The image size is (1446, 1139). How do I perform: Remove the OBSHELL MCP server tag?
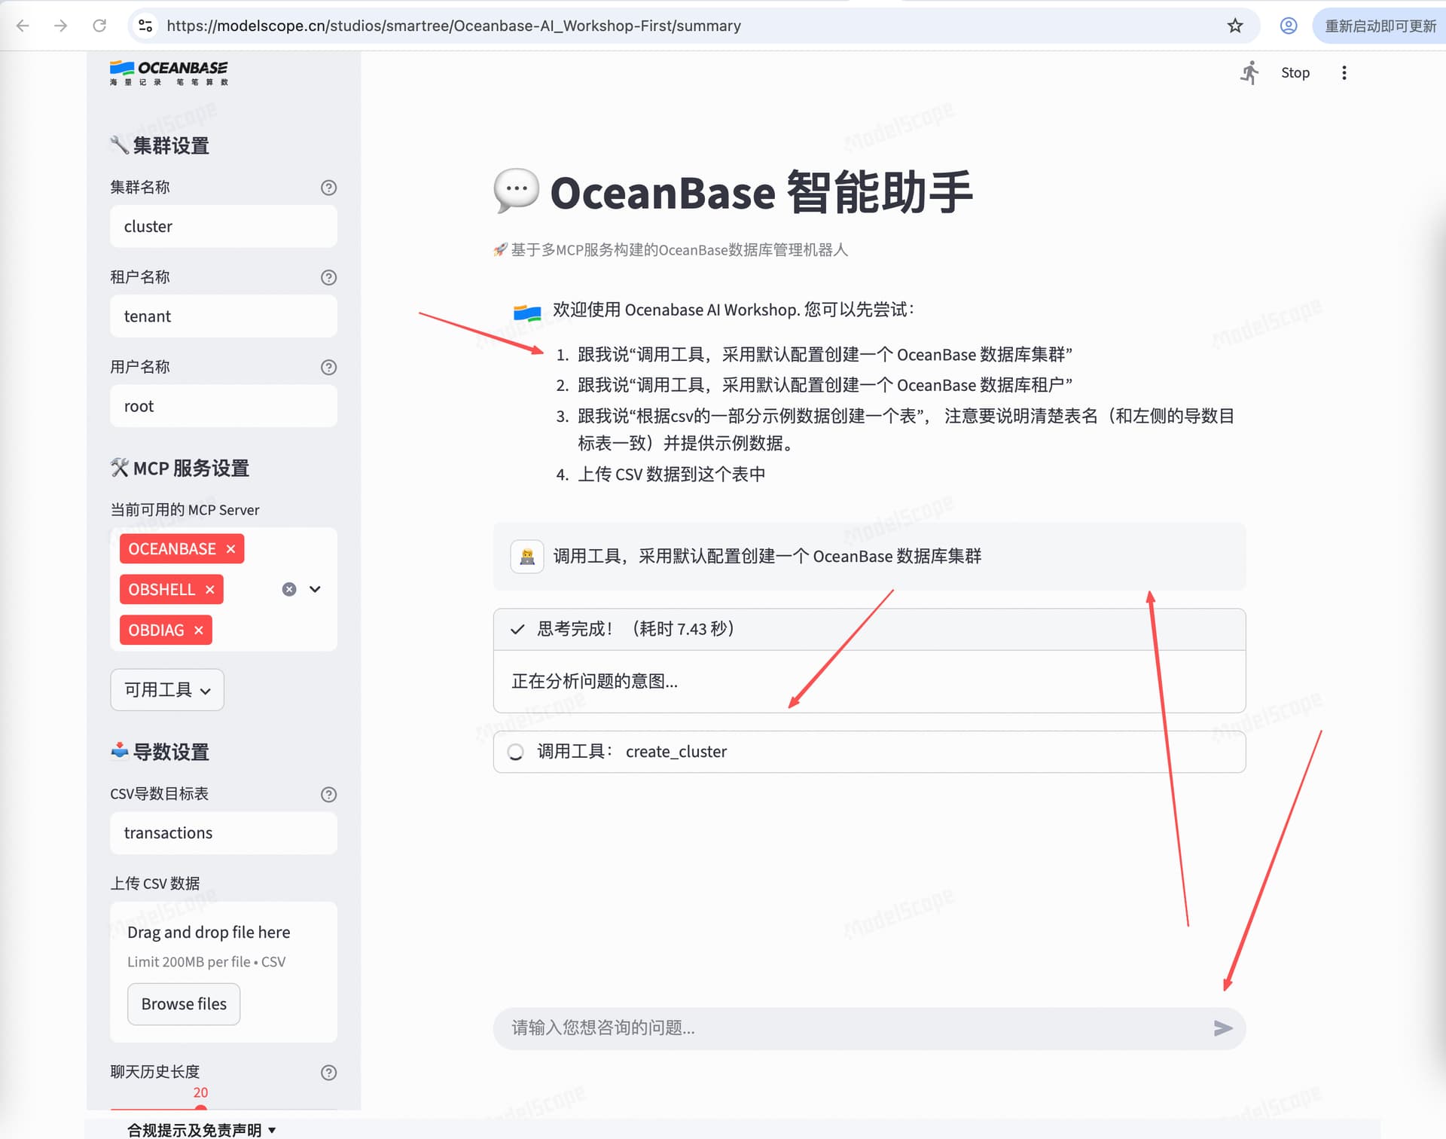pos(210,590)
